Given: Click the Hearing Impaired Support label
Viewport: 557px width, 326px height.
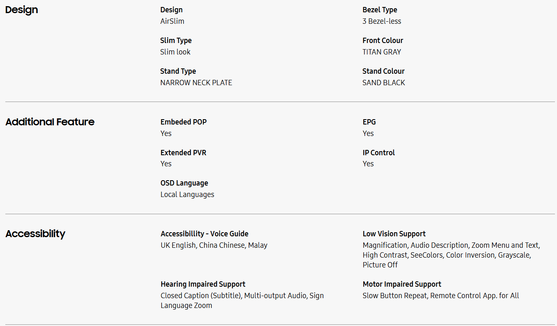Looking at the screenshot, I should pyautogui.click(x=203, y=284).
